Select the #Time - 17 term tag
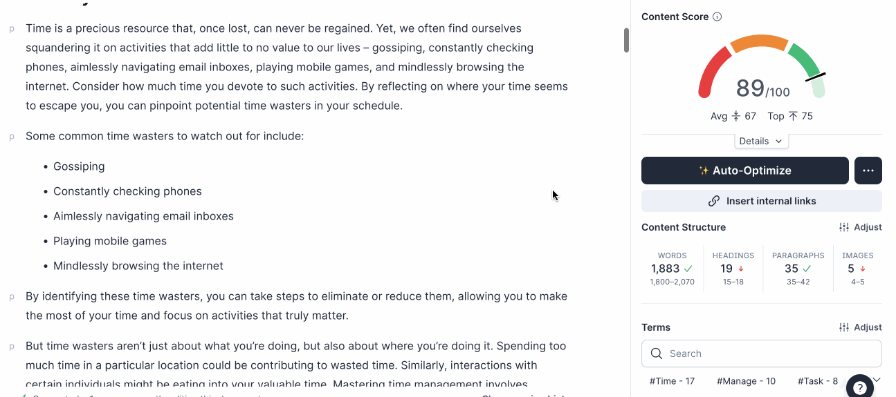 (x=672, y=381)
